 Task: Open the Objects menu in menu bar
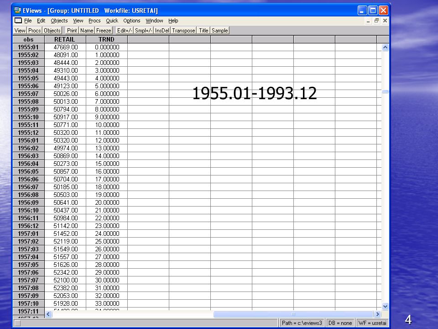pyautogui.click(x=59, y=21)
